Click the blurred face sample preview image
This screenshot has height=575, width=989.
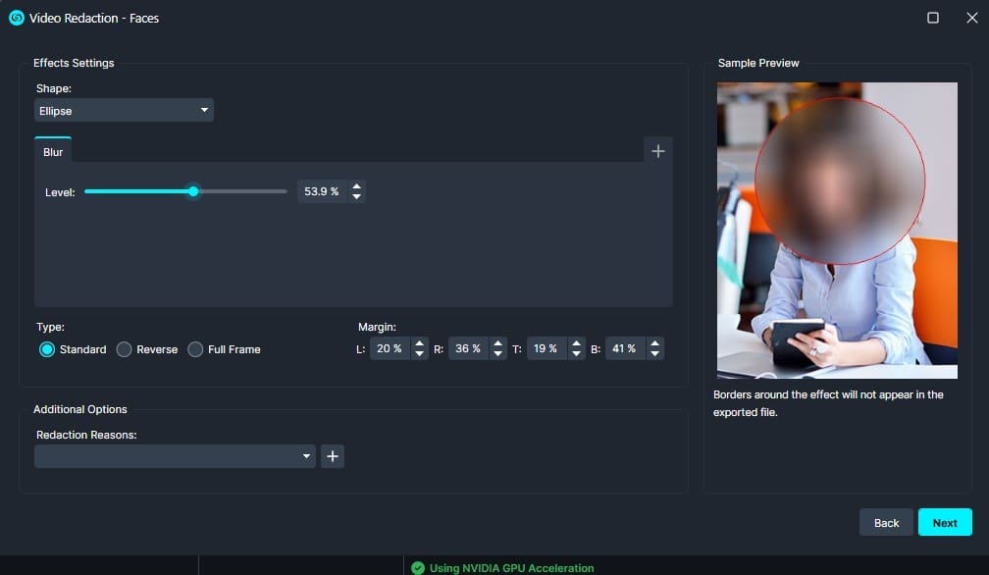[837, 231]
